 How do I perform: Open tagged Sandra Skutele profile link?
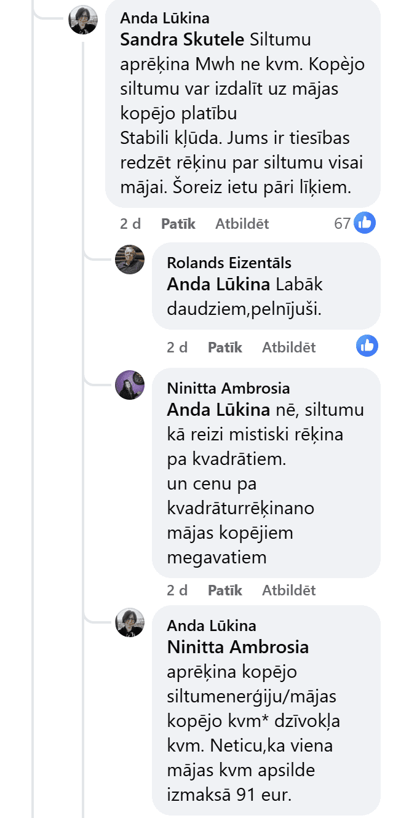point(182,40)
